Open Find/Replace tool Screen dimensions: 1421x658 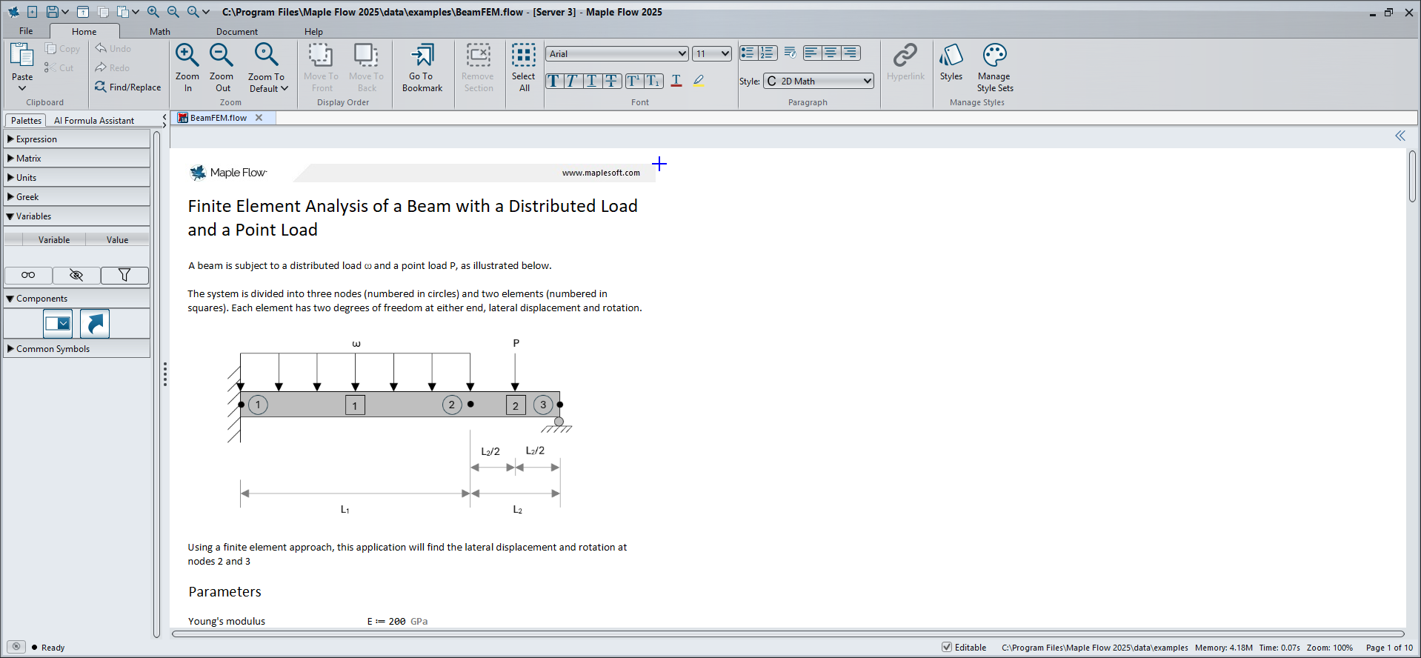coord(128,87)
